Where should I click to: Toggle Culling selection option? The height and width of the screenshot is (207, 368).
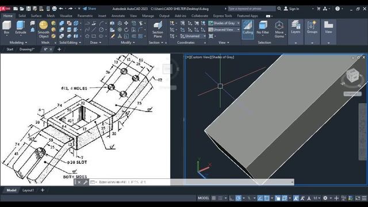coord(248,29)
